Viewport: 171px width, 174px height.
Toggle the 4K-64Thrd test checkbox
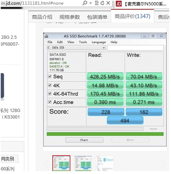pyautogui.click(x=50, y=94)
